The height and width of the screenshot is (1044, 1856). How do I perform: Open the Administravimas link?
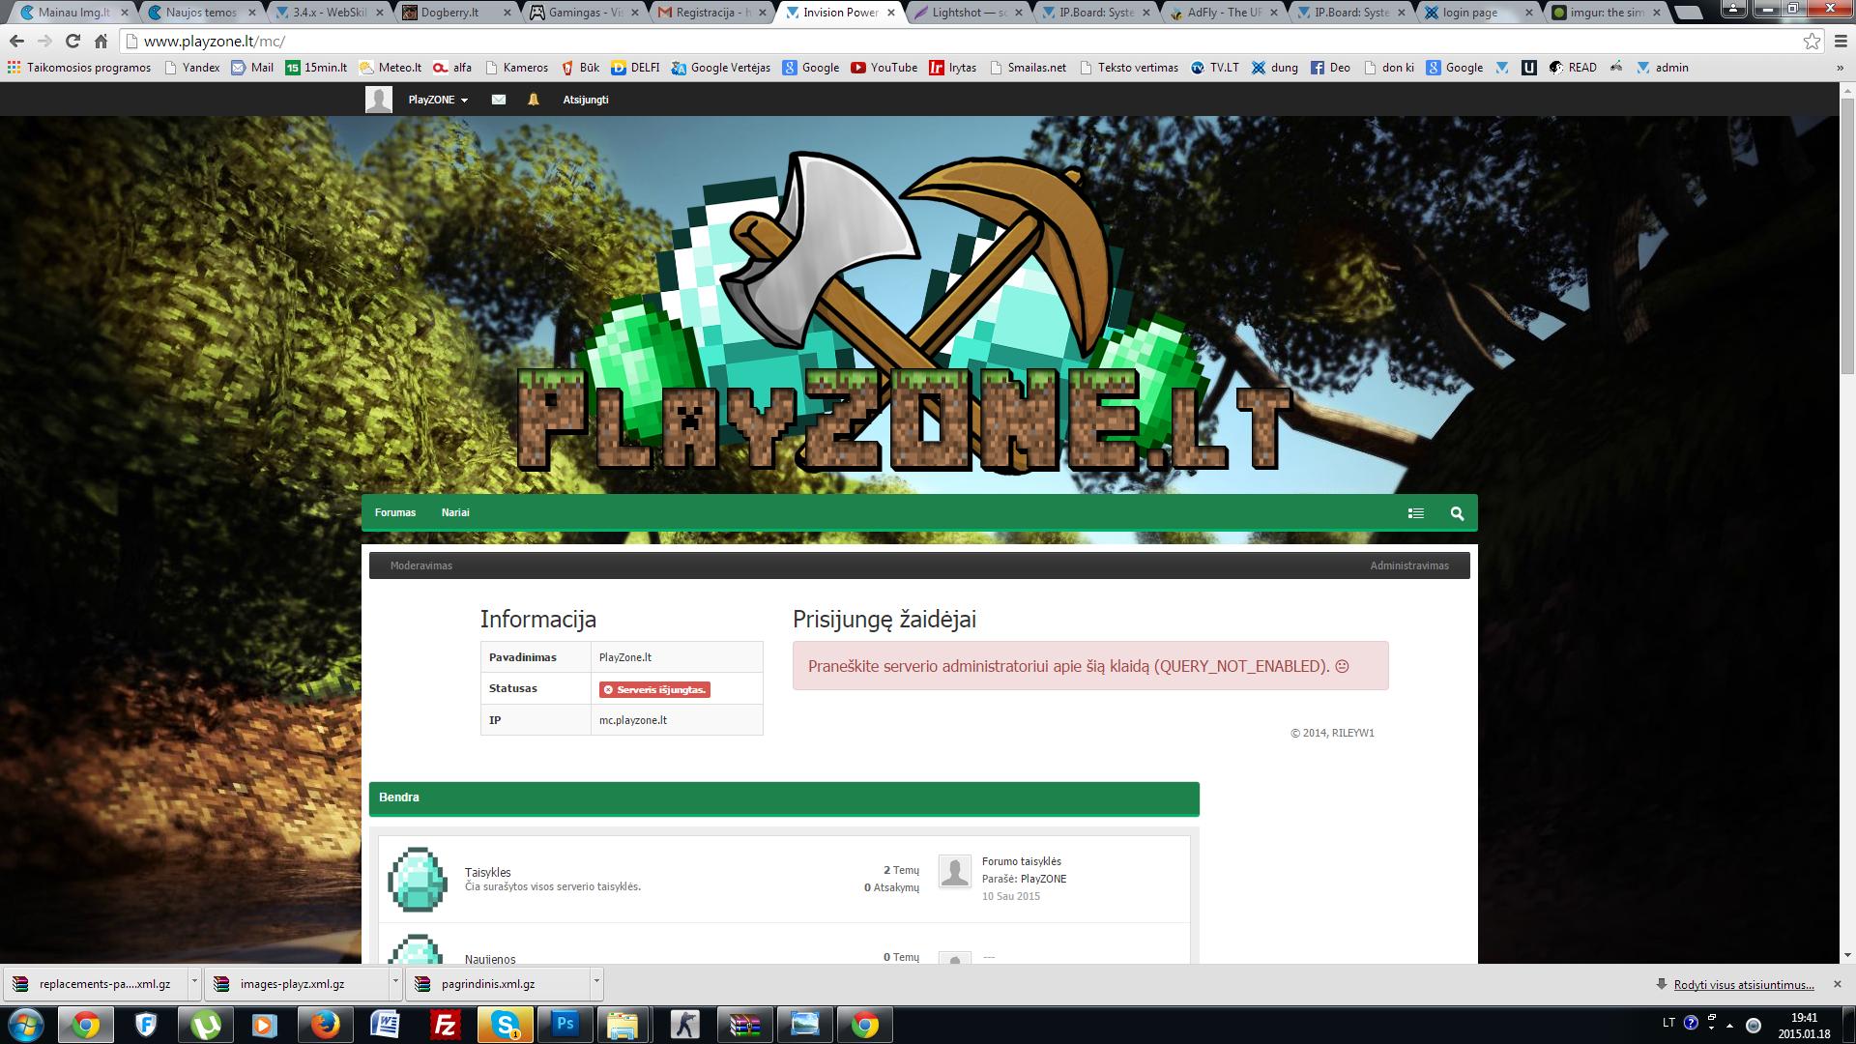[1409, 565]
